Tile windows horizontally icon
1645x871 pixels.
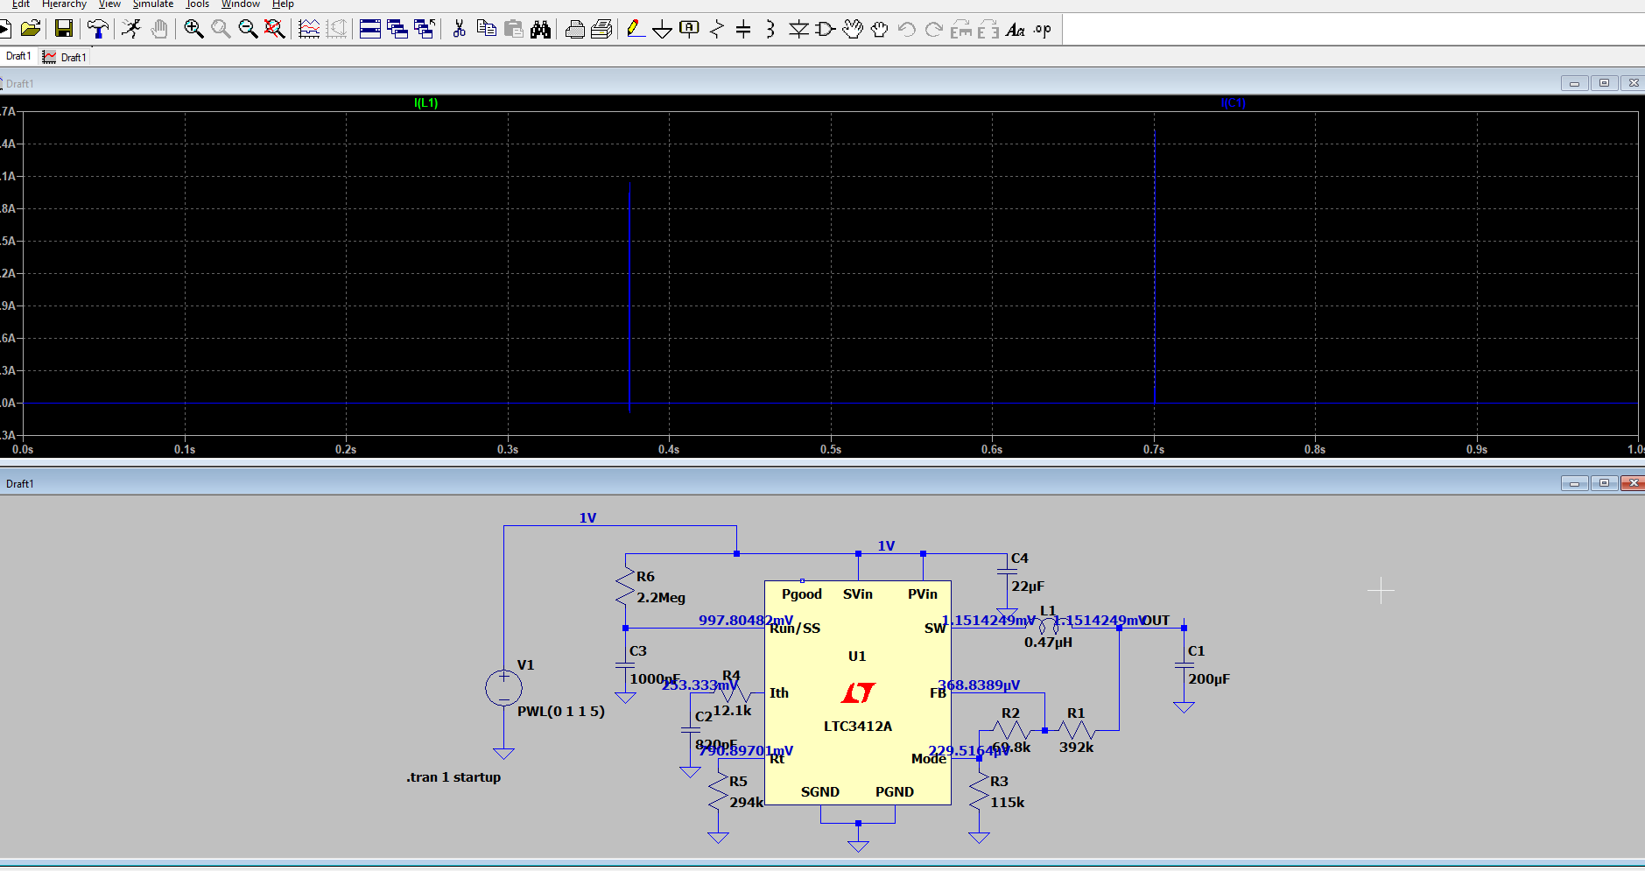(370, 29)
